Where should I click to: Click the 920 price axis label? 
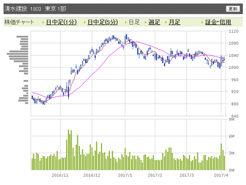(235, 91)
